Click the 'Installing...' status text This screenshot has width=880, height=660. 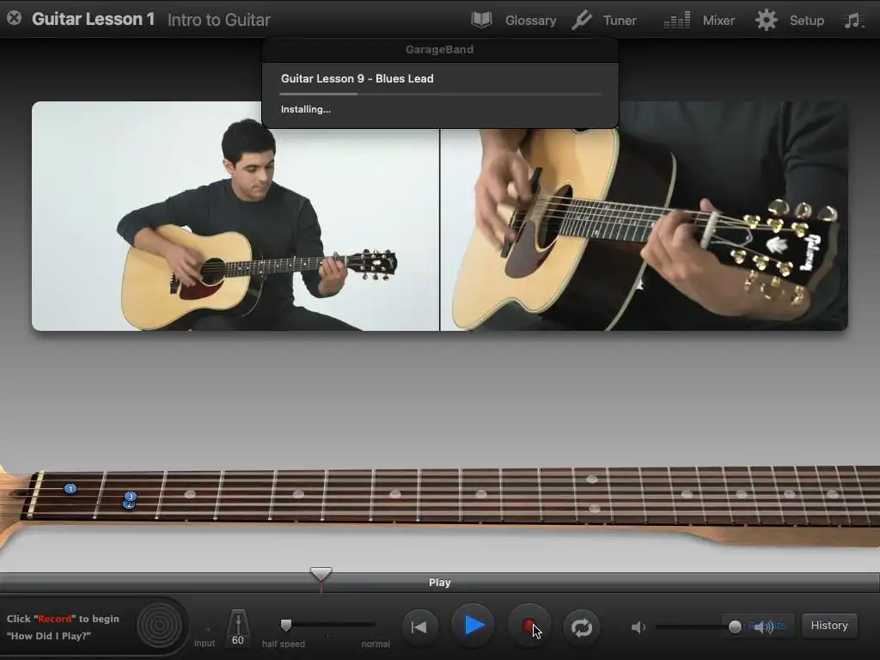pyautogui.click(x=305, y=109)
